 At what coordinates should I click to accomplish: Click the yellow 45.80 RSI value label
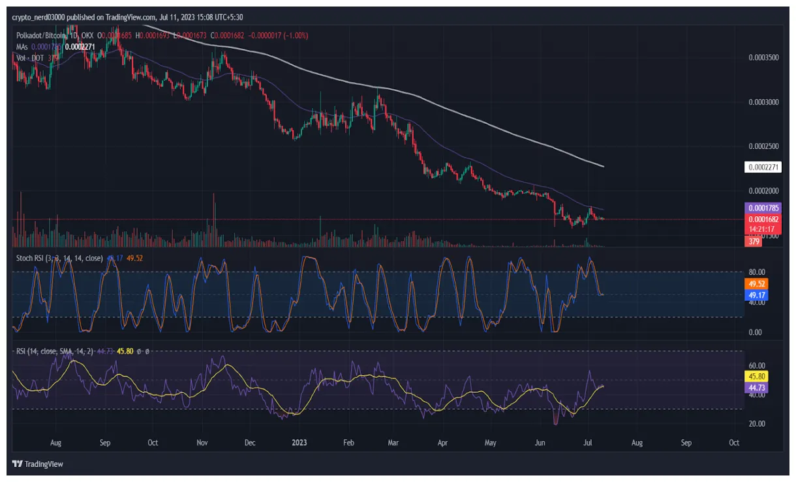click(x=756, y=376)
